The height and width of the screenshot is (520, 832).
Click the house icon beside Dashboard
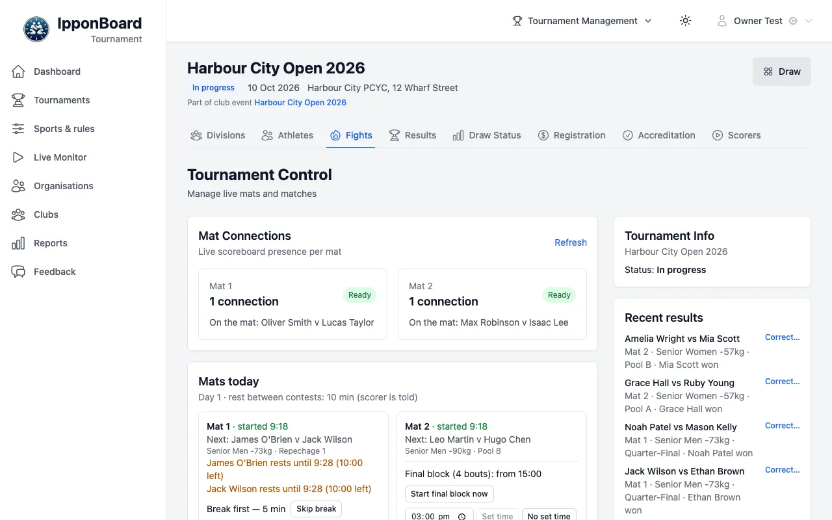point(18,71)
